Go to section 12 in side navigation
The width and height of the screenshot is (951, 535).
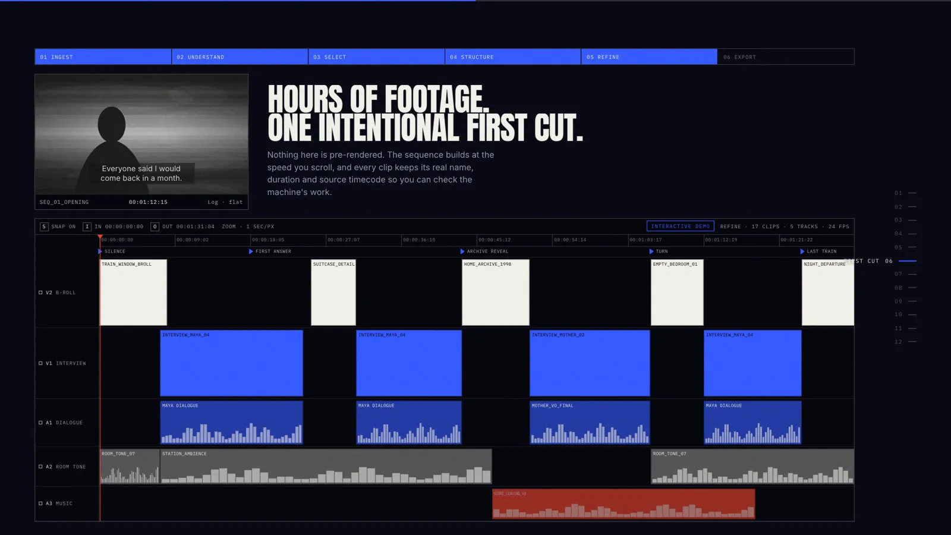pyautogui.click(x=905, y=342)
